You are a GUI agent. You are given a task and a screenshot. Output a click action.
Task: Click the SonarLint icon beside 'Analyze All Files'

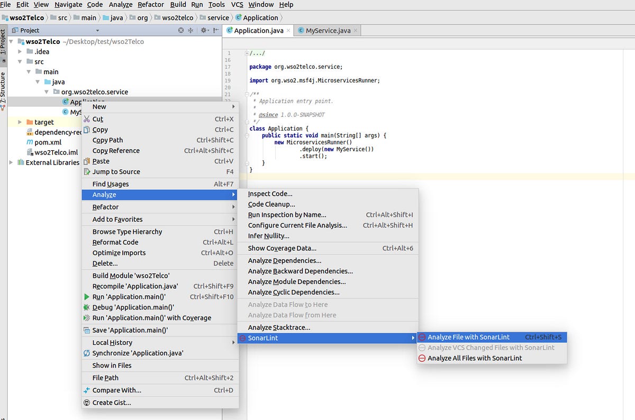pyautogui.click(x=422, y=358)
